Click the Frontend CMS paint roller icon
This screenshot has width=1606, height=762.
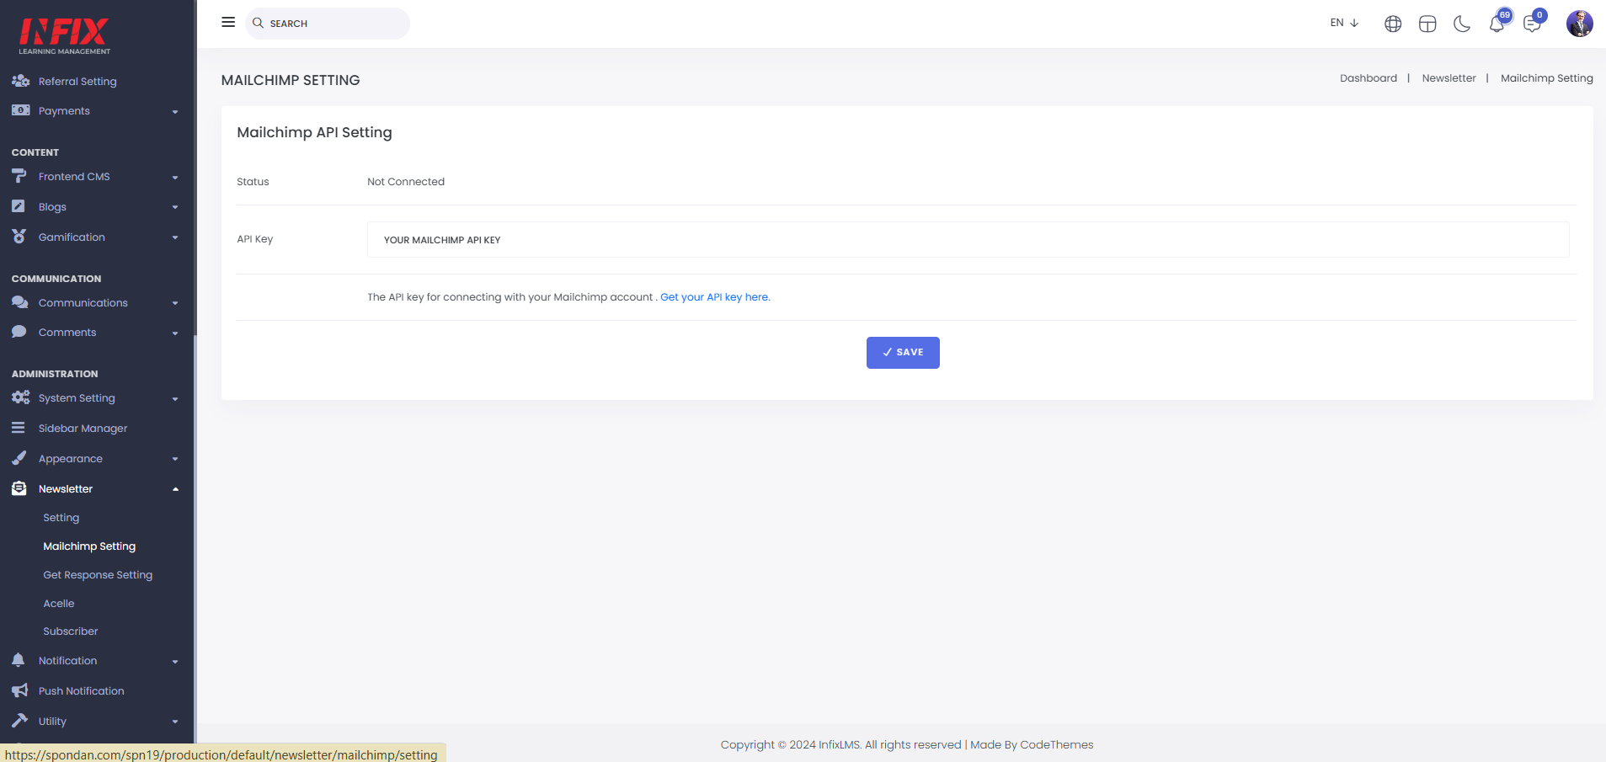click(19, 176)
